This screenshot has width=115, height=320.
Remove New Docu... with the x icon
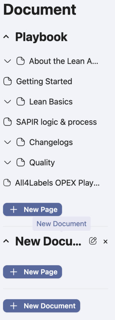pyautogui.click(x=105, y=242)
